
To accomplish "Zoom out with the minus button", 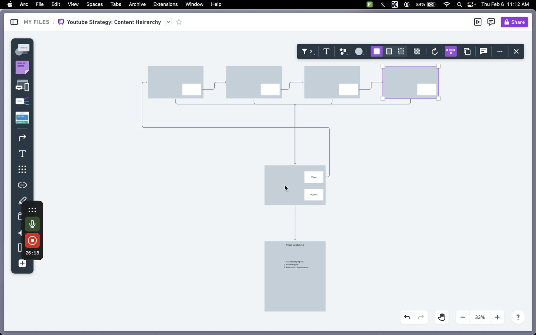I will point(463,317).
